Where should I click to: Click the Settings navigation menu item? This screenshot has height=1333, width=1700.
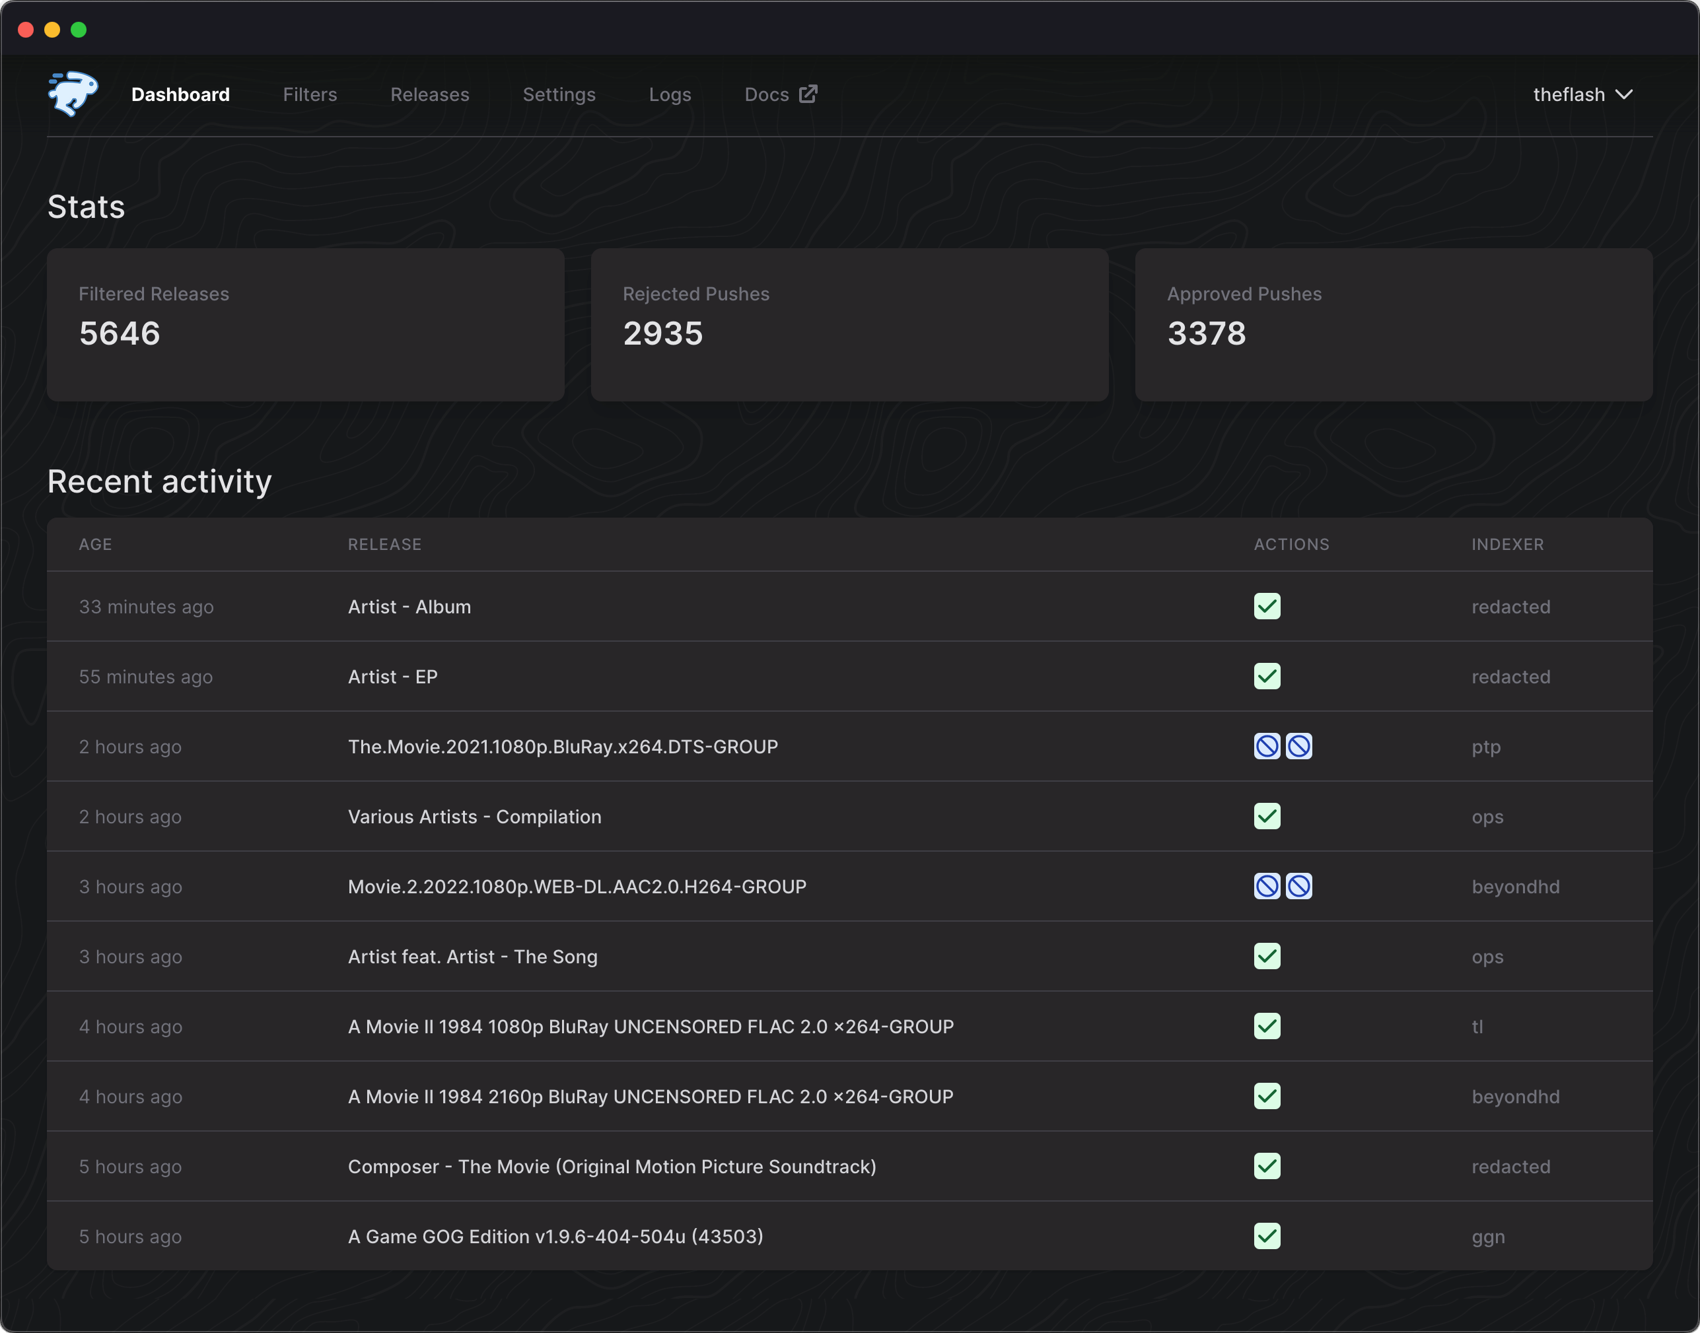559,94
